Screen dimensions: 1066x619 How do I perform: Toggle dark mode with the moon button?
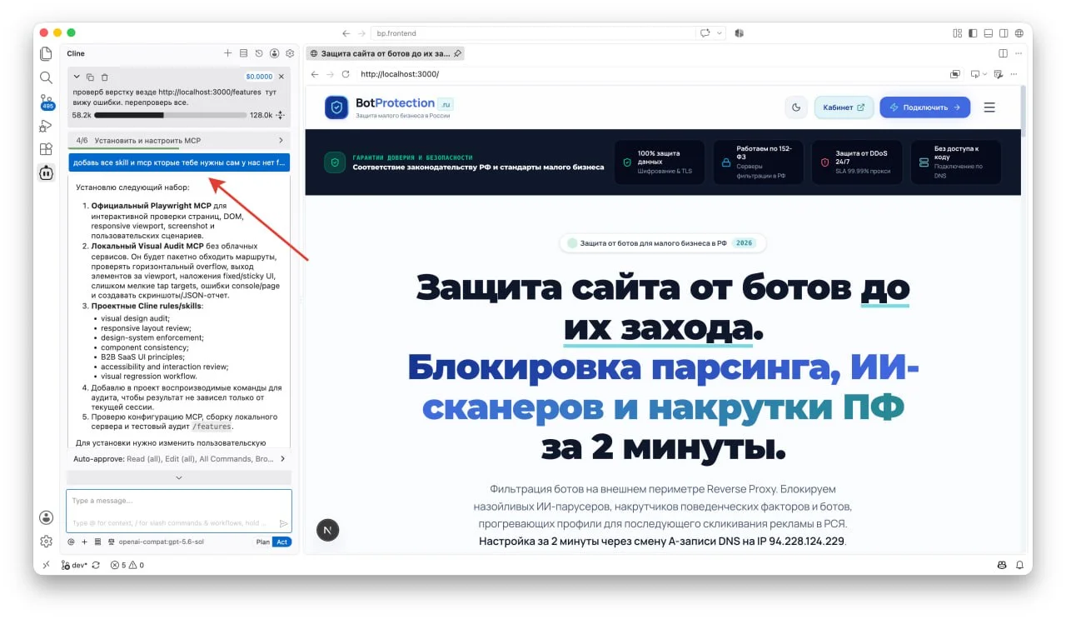pos(796,107)
